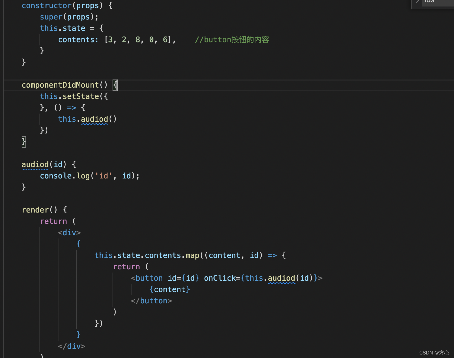The height and width of the screenshot is (358, 454).
Task: Click the highlighted brace after componentDidMount
Action: (116, 85)
